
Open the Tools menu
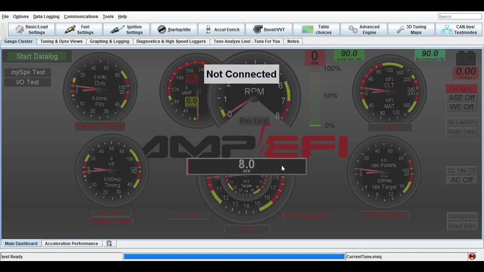pyautogui.click(x=108, y=17)
